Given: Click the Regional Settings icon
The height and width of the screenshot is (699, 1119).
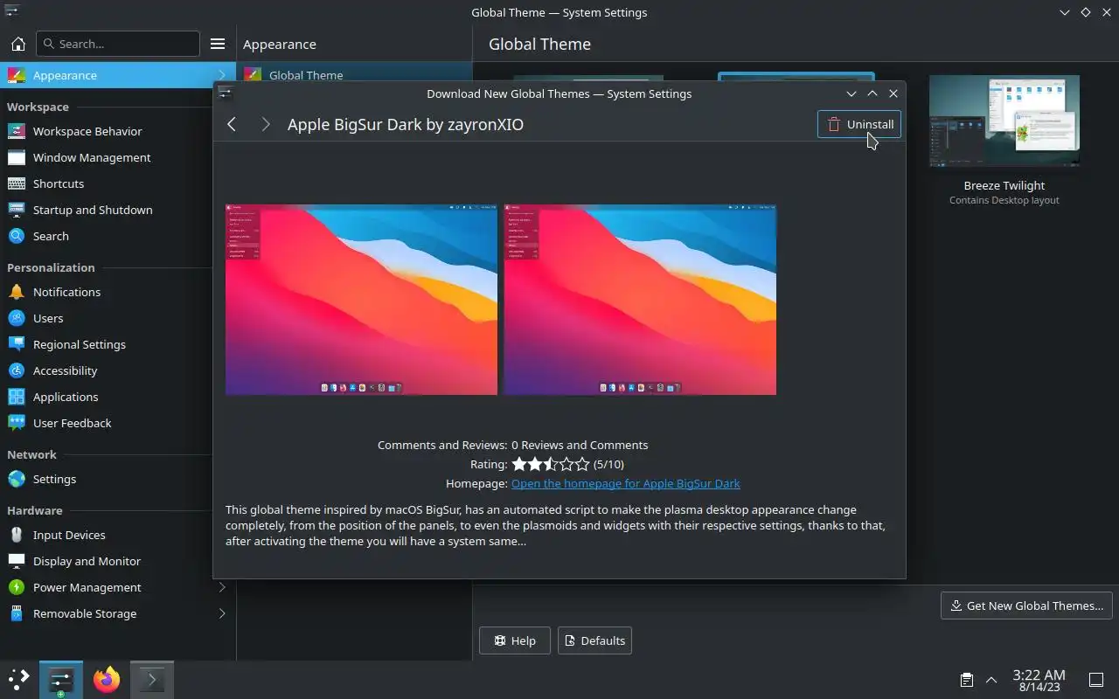Looking at the screenshot, I should pyautogui.click(x=16, y=344).
